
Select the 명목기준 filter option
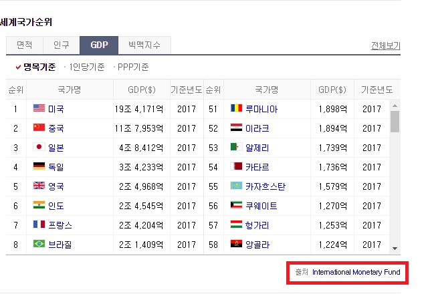coord(39,67)
